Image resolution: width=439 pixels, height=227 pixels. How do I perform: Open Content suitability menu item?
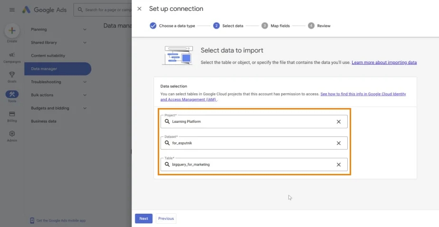[48, 55]
